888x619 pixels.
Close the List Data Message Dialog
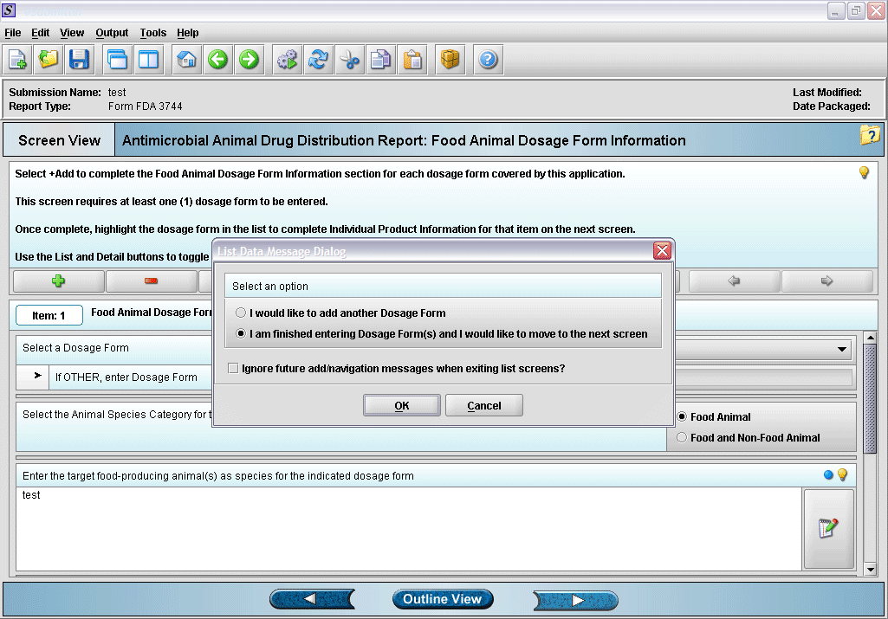tap(662, 251)
